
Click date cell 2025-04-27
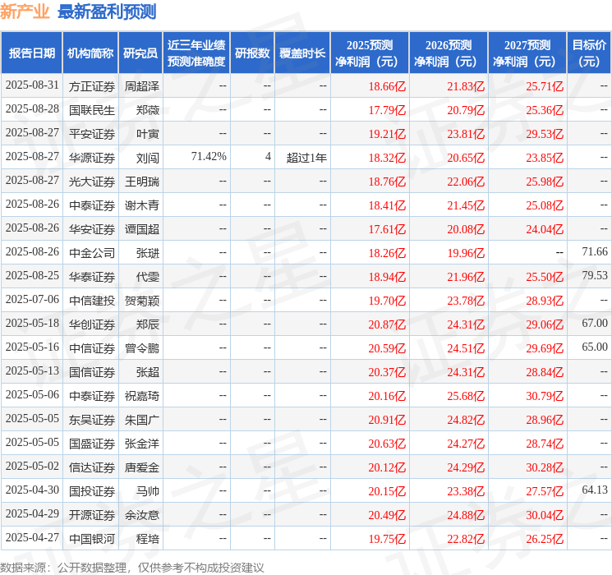32,537
